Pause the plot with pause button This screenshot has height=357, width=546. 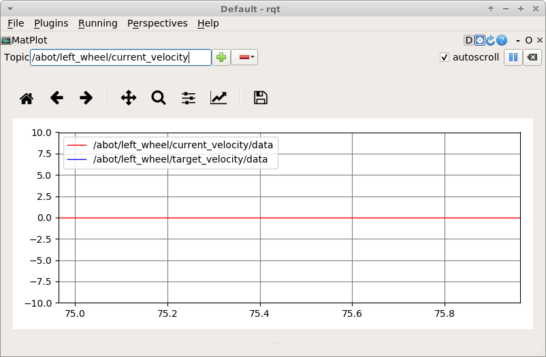click(x=513, y=58)
